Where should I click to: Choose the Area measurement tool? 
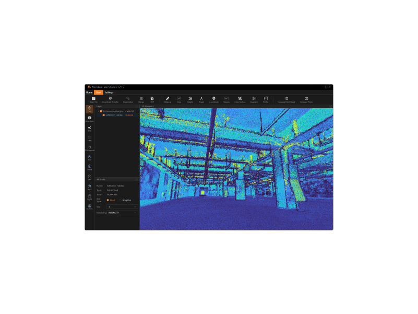point(179,100)
